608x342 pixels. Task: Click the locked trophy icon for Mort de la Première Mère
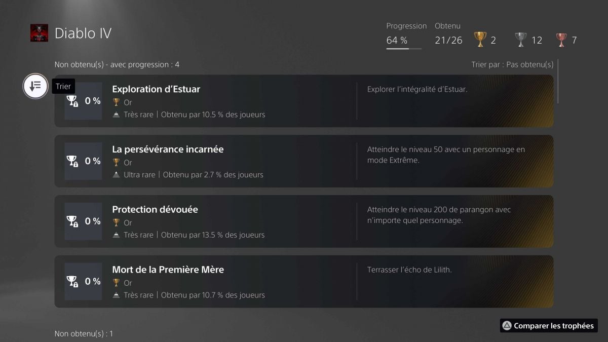pyautogui.click(x=72, y=282)
